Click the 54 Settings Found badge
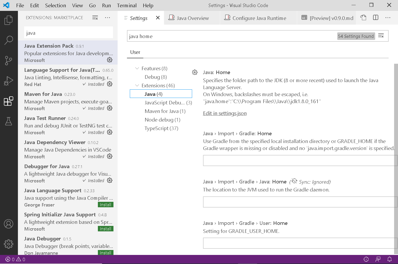 click(x=356, y=36)
